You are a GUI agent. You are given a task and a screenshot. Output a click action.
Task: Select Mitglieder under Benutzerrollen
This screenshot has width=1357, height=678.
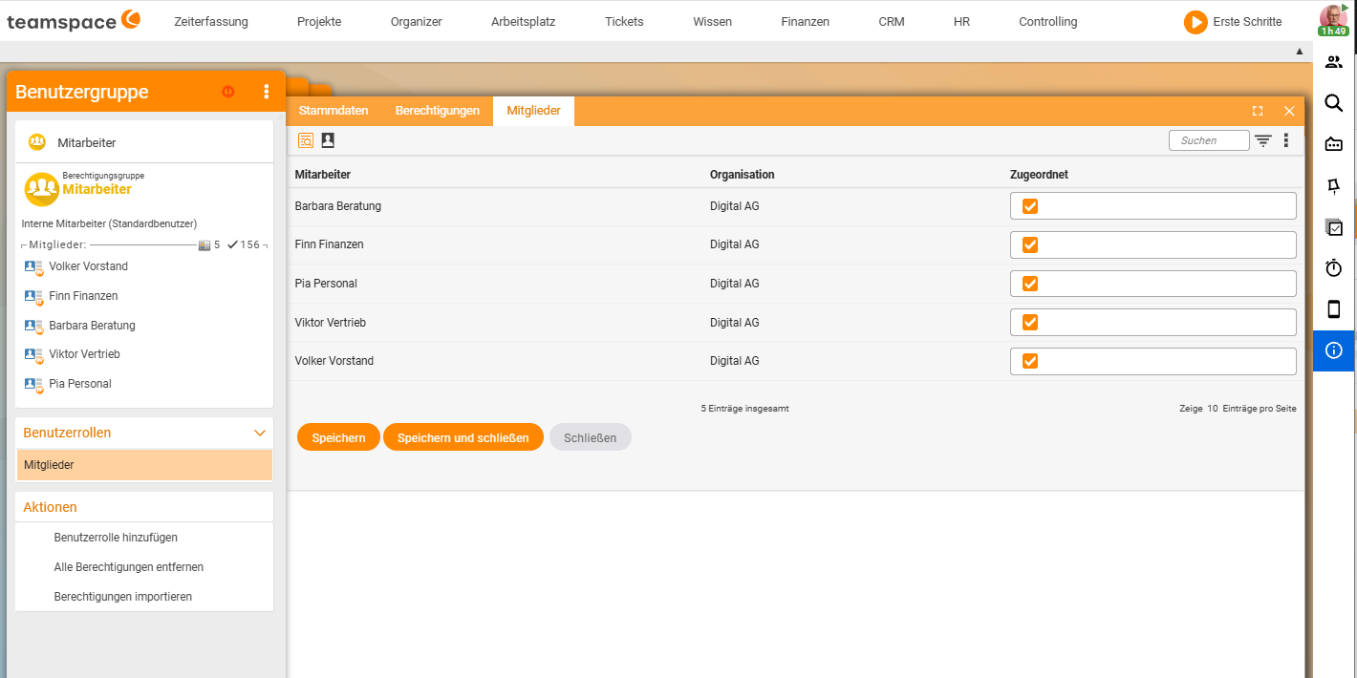coord(144,465)
